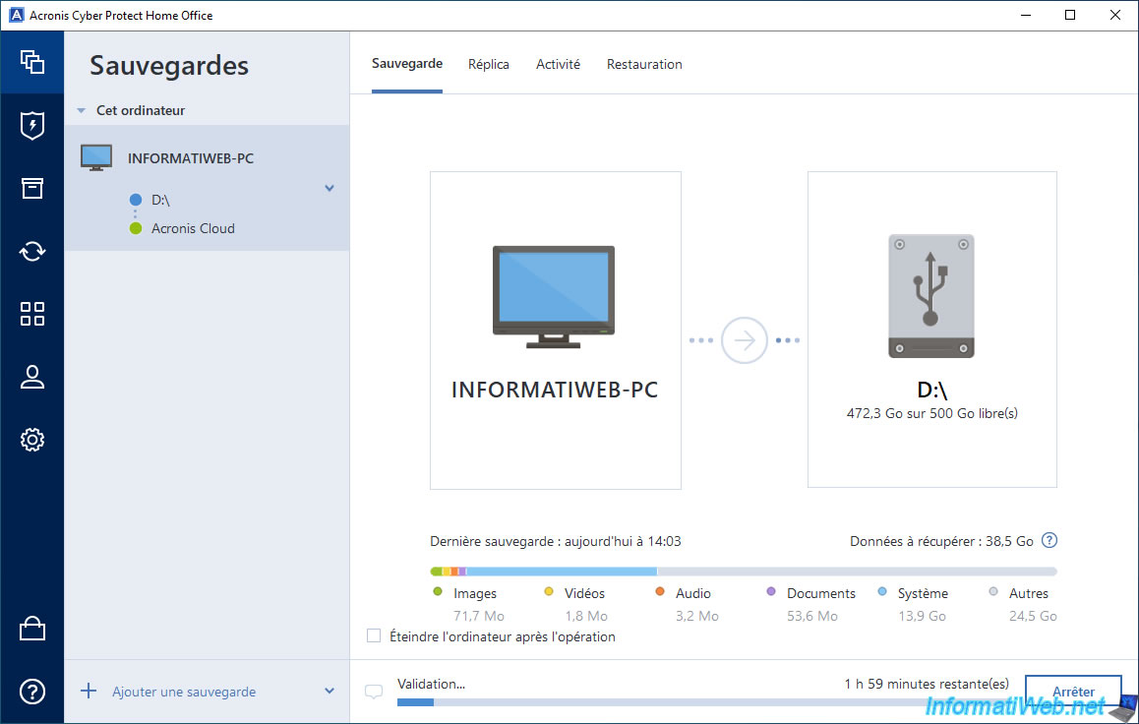Expand the INFORMATIWEB-PC backup options chevron
The height and width of the screenshot is (724, 1139).
coord(330,188)
